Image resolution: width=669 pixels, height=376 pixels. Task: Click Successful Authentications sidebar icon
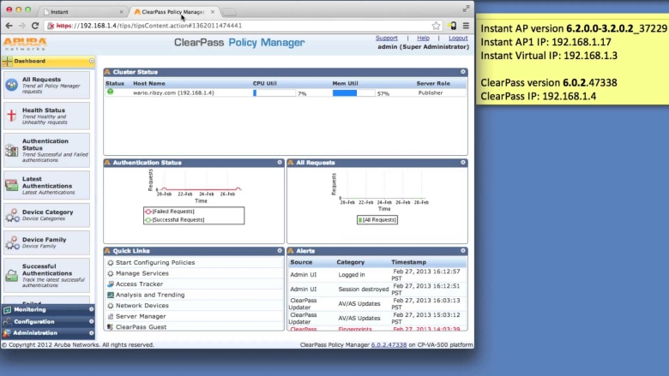pos(11,276)
